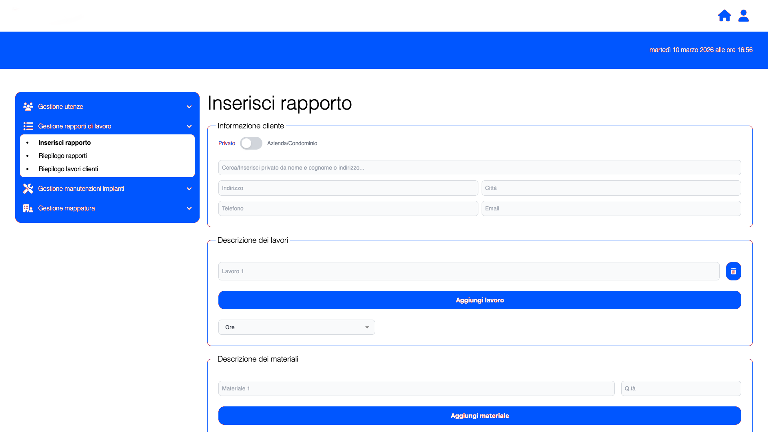Open Riepilogo lavori clienti
768x432 pixels.
pos(68,169)
